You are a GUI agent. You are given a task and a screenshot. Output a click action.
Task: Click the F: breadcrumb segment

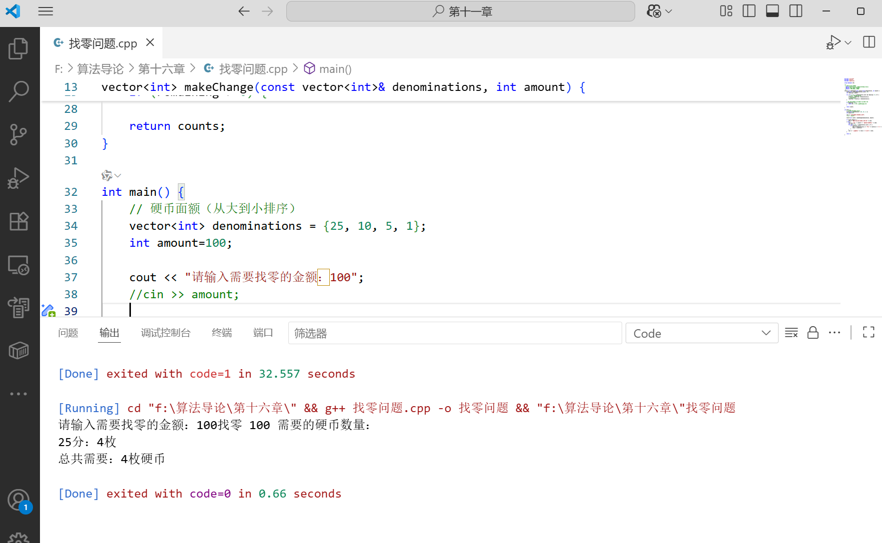(x=58, y=69)
